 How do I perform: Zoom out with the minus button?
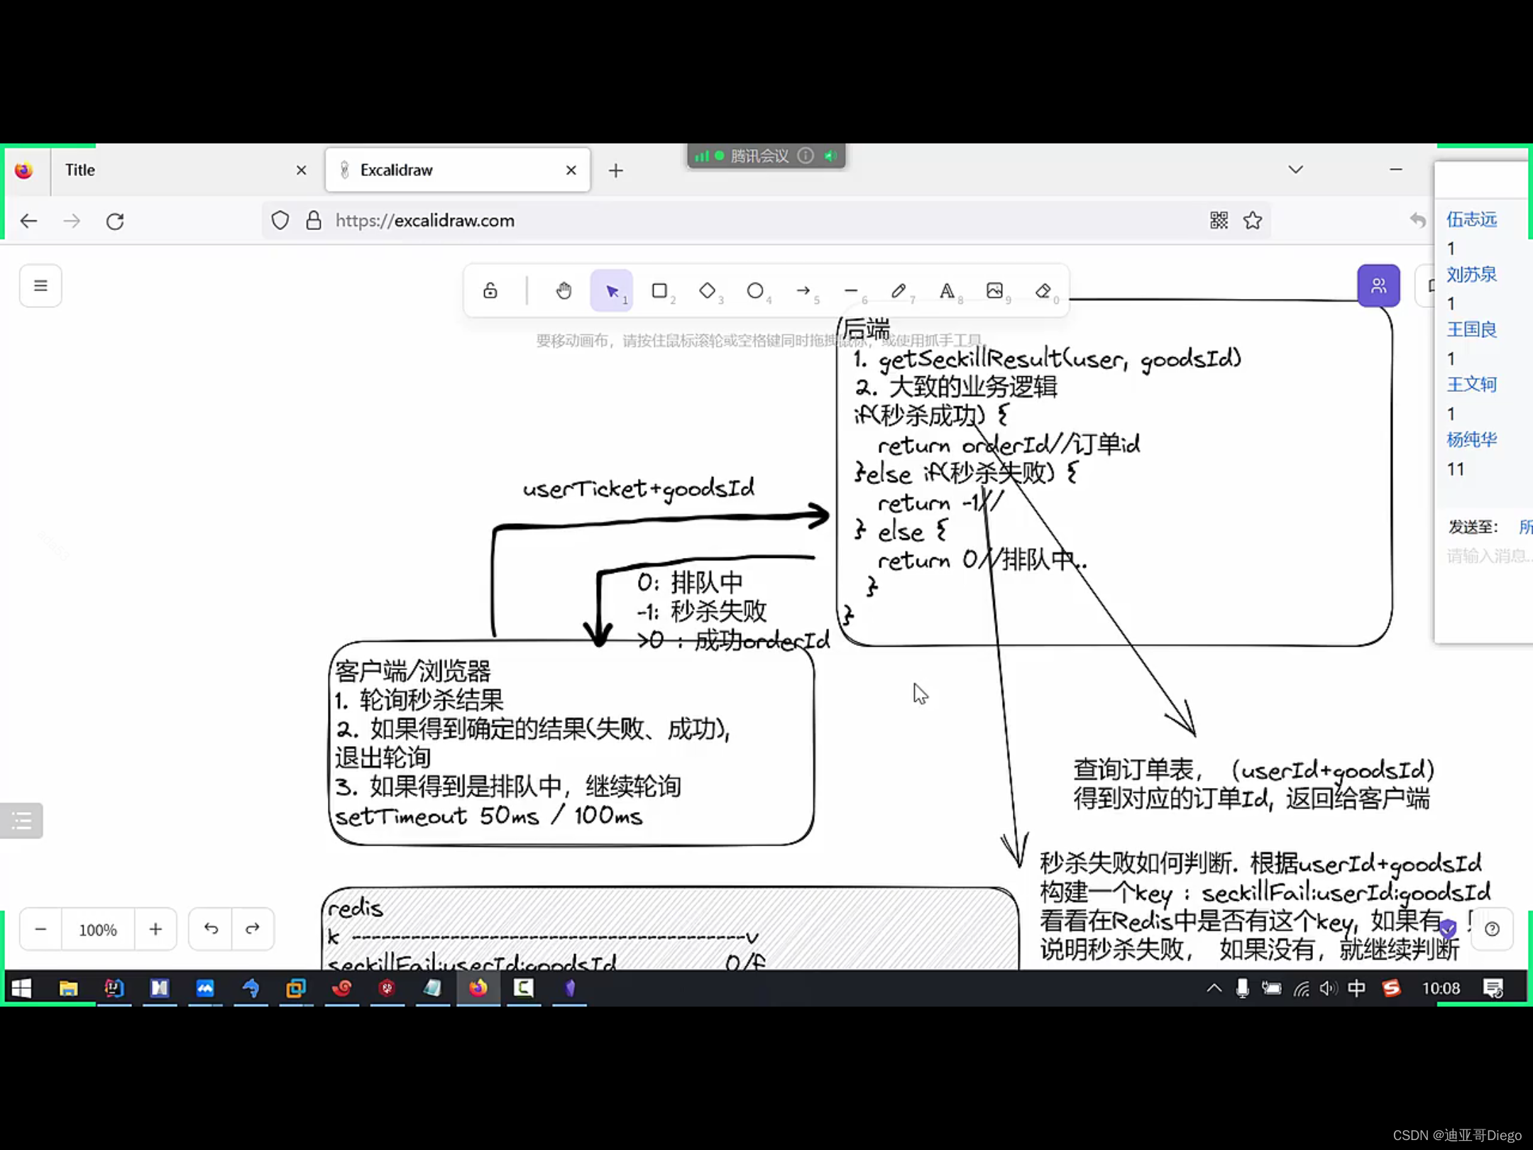[40, 929]
